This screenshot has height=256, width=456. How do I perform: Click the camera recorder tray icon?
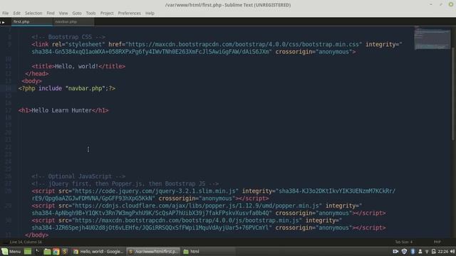[395, 251]
